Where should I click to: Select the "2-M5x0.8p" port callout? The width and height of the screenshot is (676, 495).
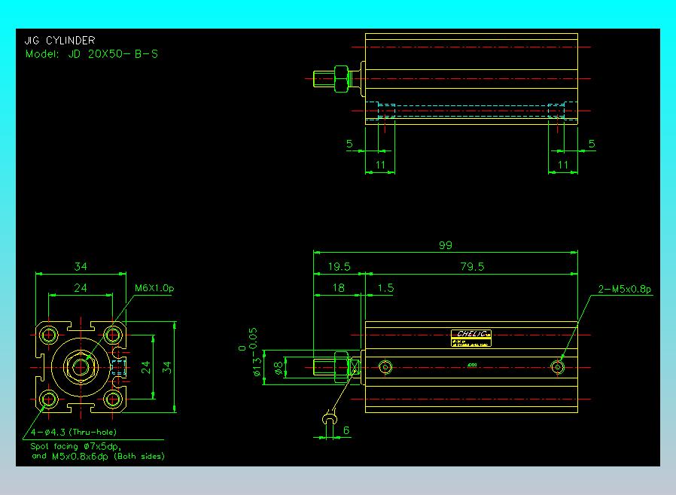(624, 289)
